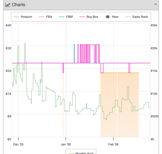This screenshot has width=162, height=154.
Task: Click the tallest green Sales Rank spike in December
Action: click(25, 52)
